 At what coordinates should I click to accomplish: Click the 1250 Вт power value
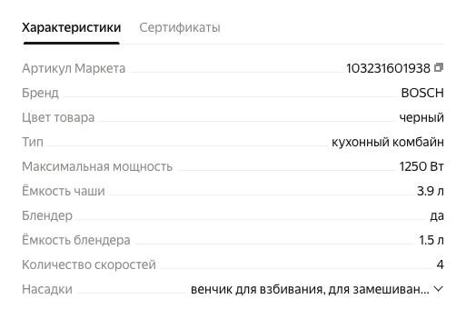coord(421,166)
